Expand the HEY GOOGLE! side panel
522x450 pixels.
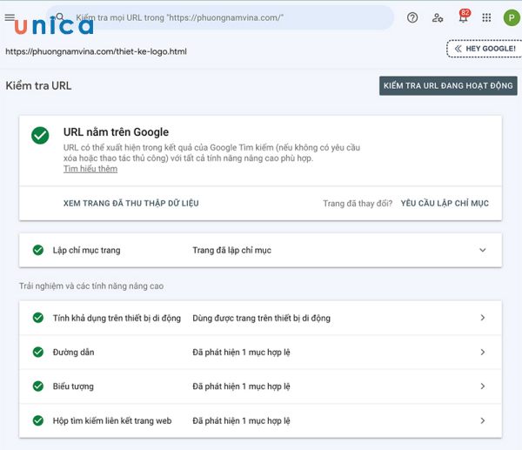[x=481, y=49]
